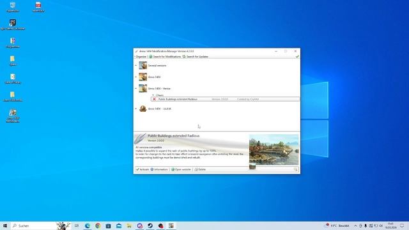Click the Modification Manager taskbar icon
409x230 pixels.
[171, 226]
